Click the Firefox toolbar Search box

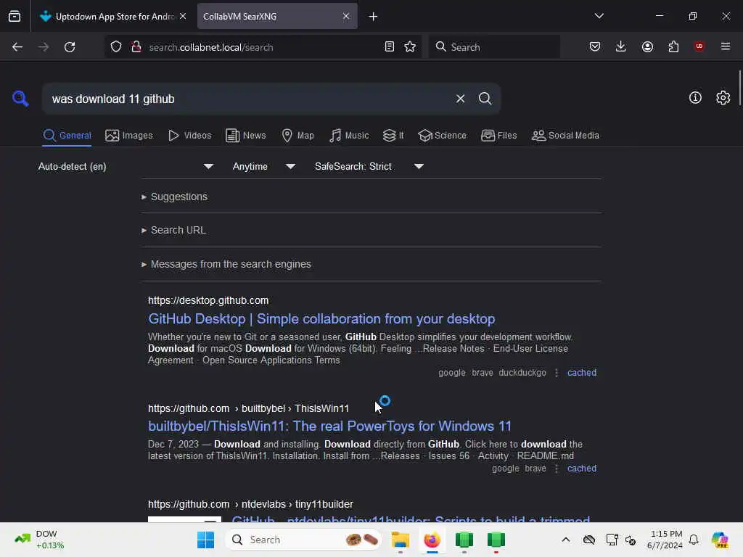point(494,47)
